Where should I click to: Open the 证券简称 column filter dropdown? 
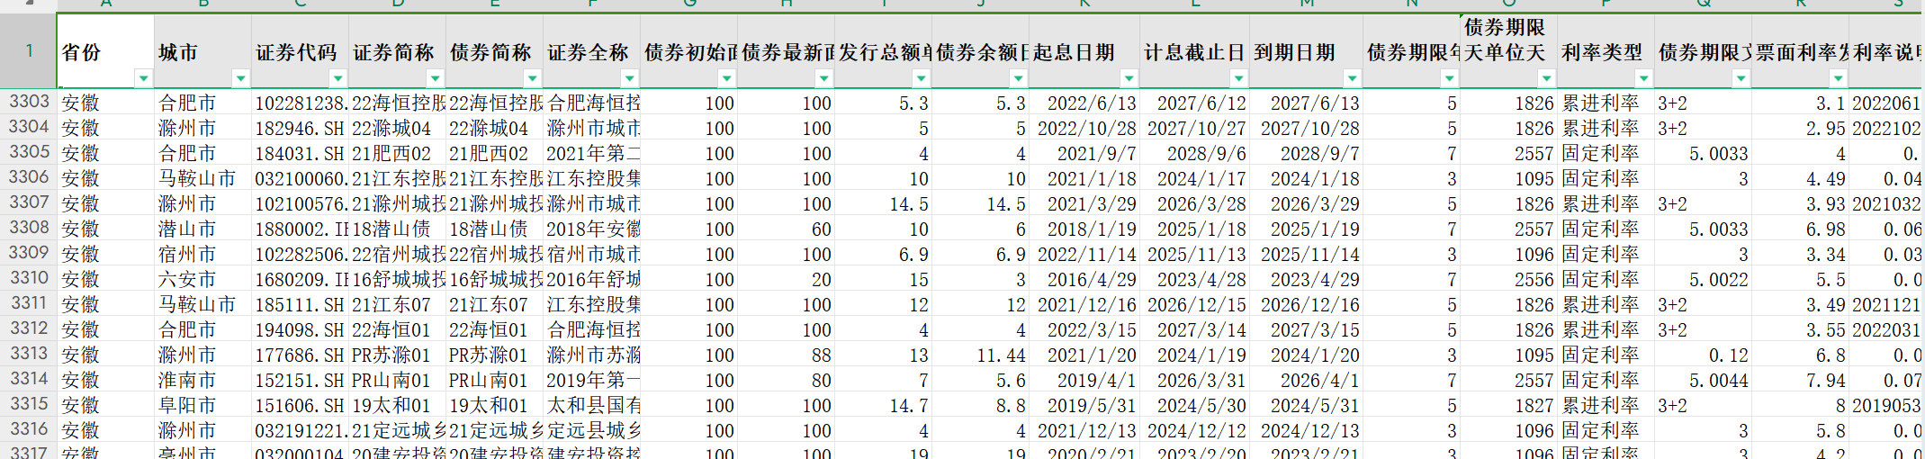[435, 78]
